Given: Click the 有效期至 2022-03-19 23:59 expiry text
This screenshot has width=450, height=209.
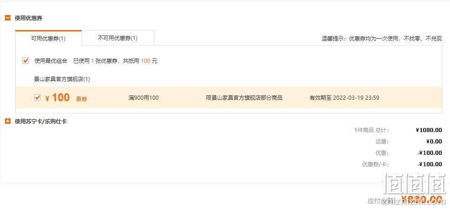Looking at the screenshot, I should click(344, 98).
